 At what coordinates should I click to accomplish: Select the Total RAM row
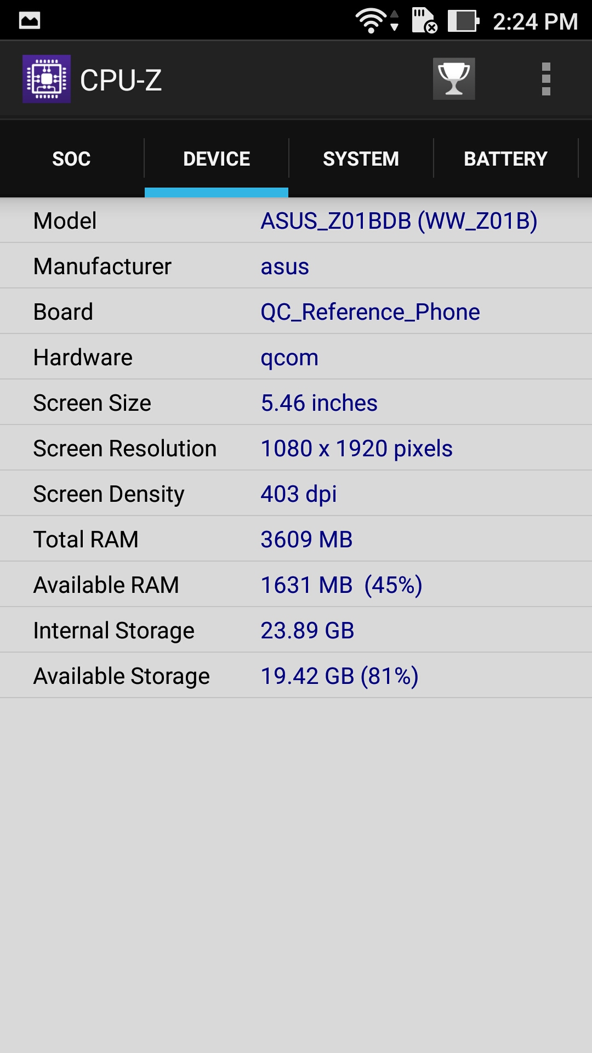296,540
